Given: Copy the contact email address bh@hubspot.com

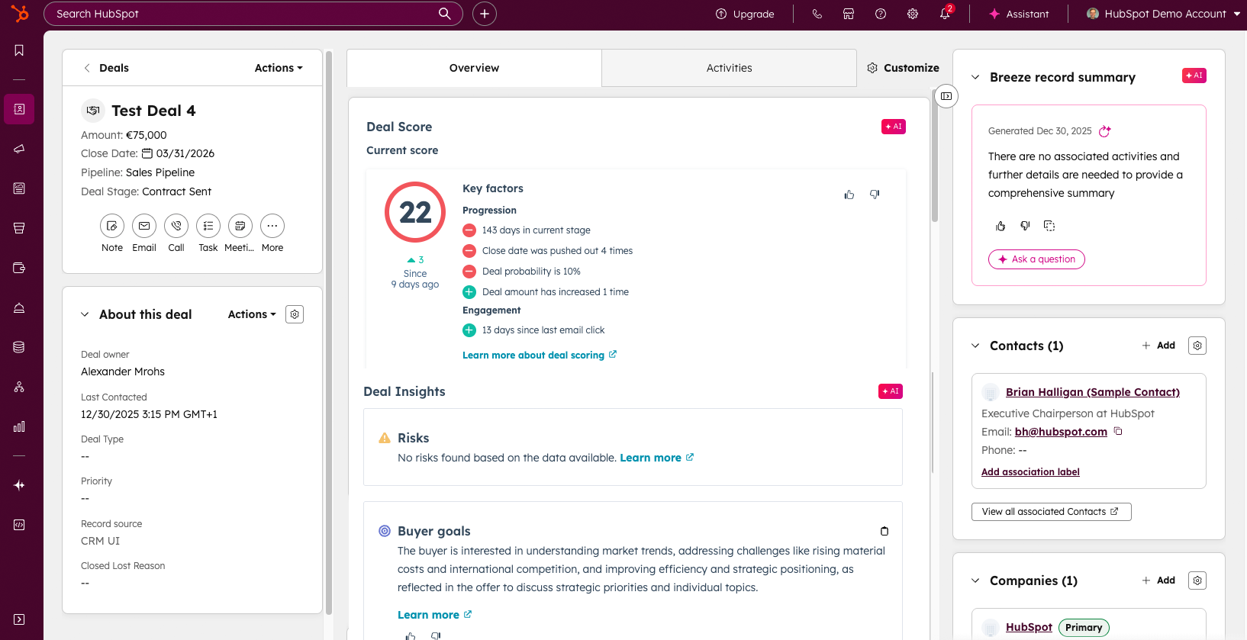Looking at the screenshot, I should pos(1118,431).
